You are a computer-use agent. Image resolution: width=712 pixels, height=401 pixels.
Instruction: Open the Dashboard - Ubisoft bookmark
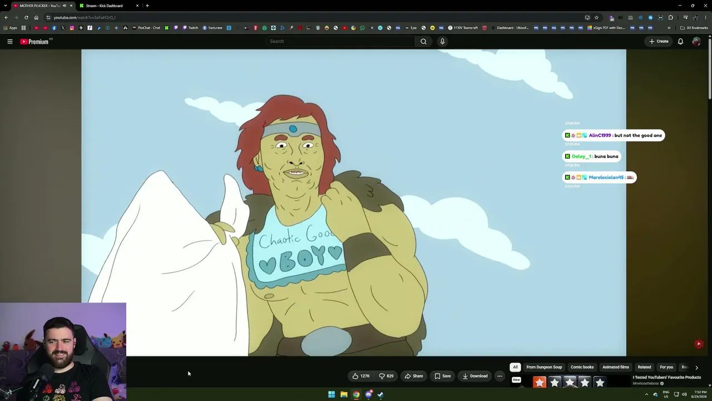pyautogui.click(x=510, y=28)
